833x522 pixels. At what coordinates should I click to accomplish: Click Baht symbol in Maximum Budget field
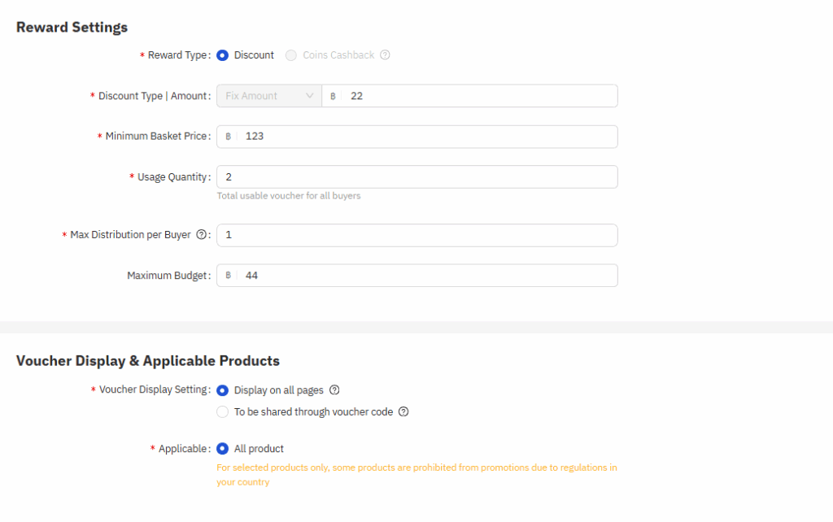coord(229,276)
